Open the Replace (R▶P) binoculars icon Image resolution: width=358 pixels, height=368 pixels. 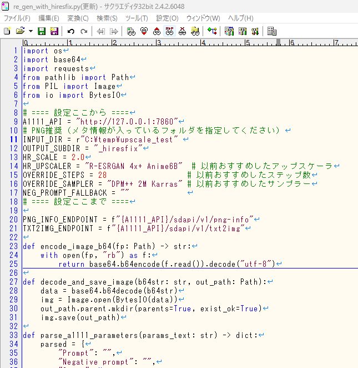point(169,31)
